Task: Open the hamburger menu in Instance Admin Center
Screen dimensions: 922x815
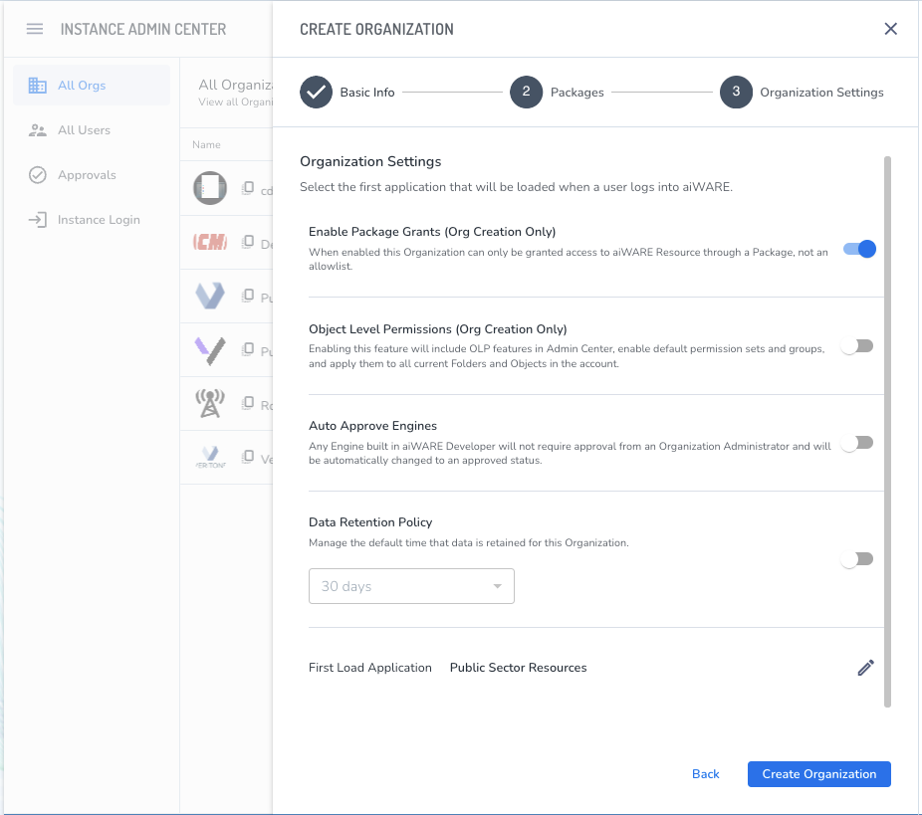Action: coord(35,29)
